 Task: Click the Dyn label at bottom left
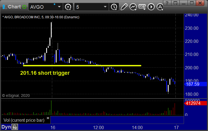tap(6, 127)
